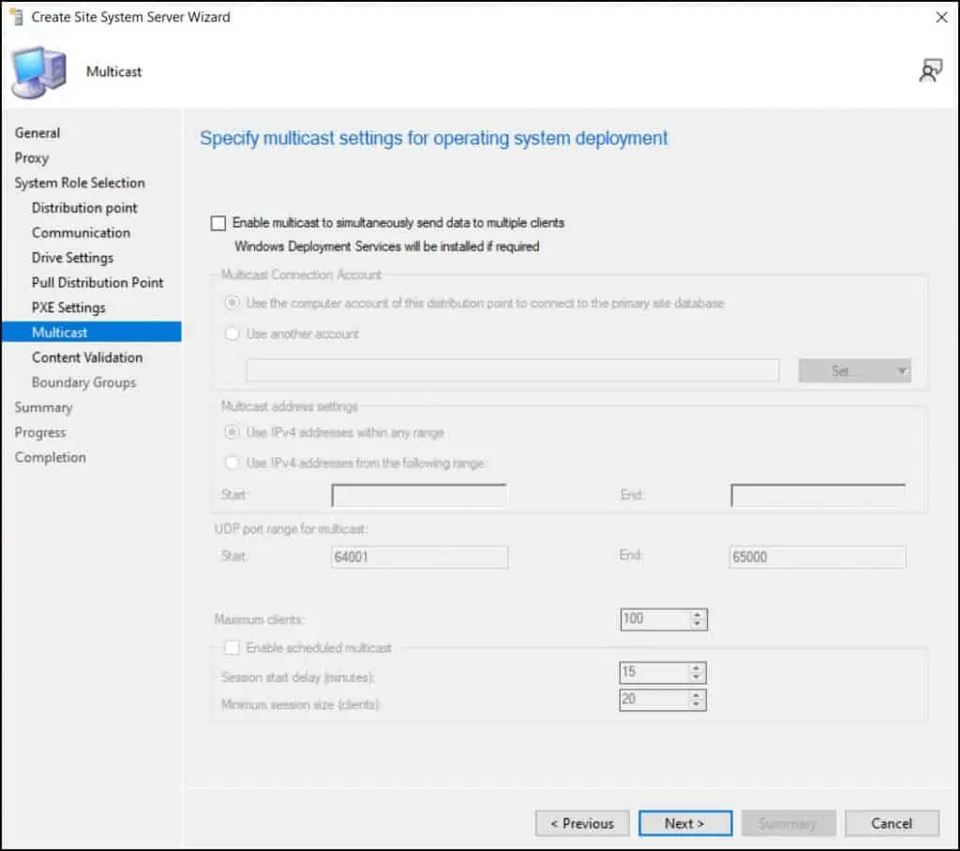Decrease Session start delay minutes value

pos(697,678)
